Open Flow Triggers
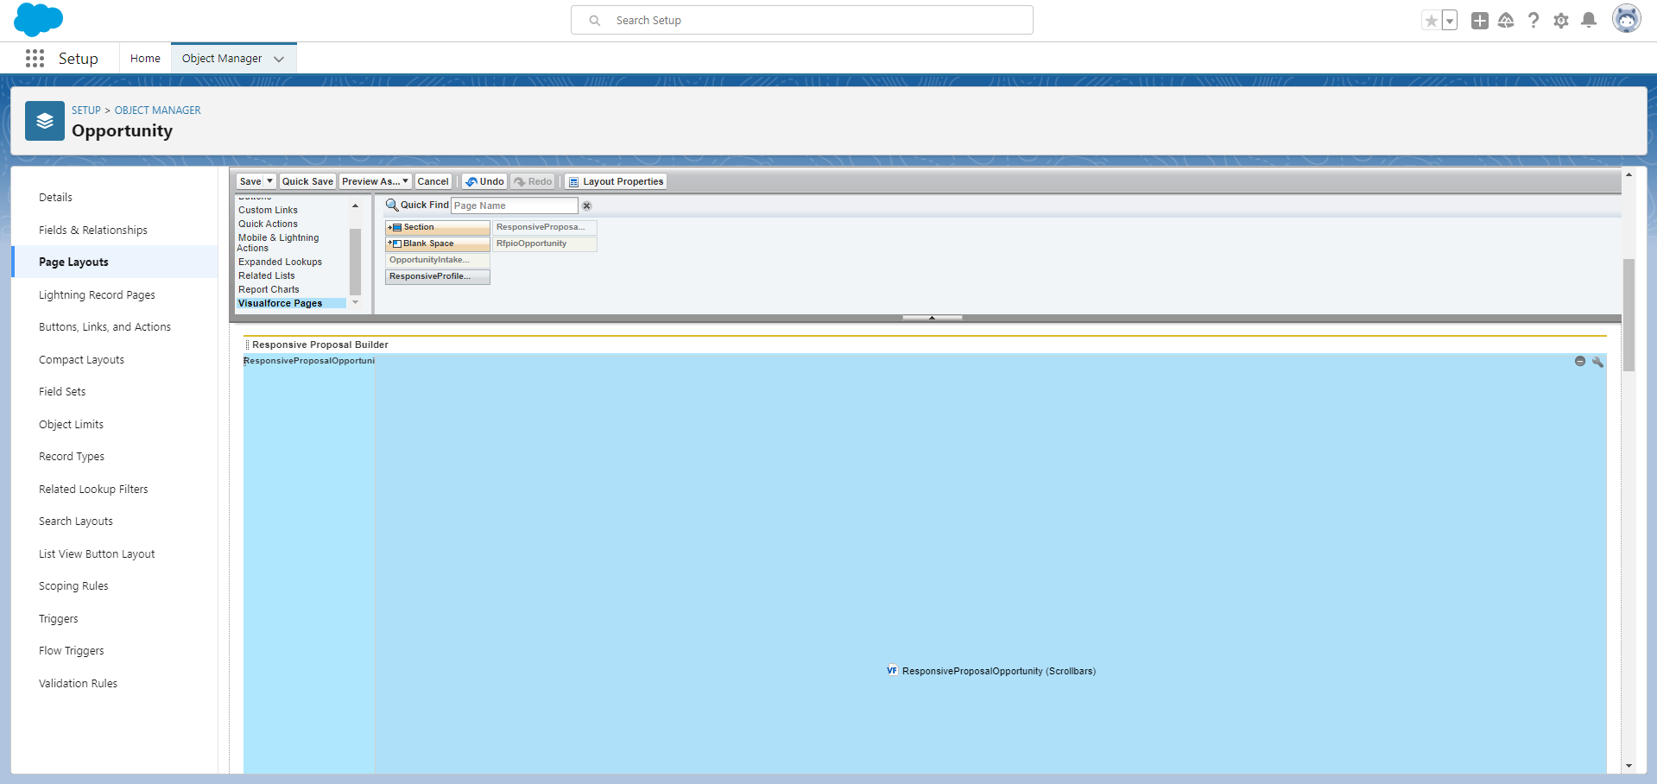 [x=115, y=651]
